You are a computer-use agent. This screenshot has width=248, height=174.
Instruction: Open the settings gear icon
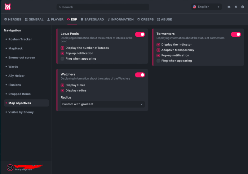tap(242, 7)
